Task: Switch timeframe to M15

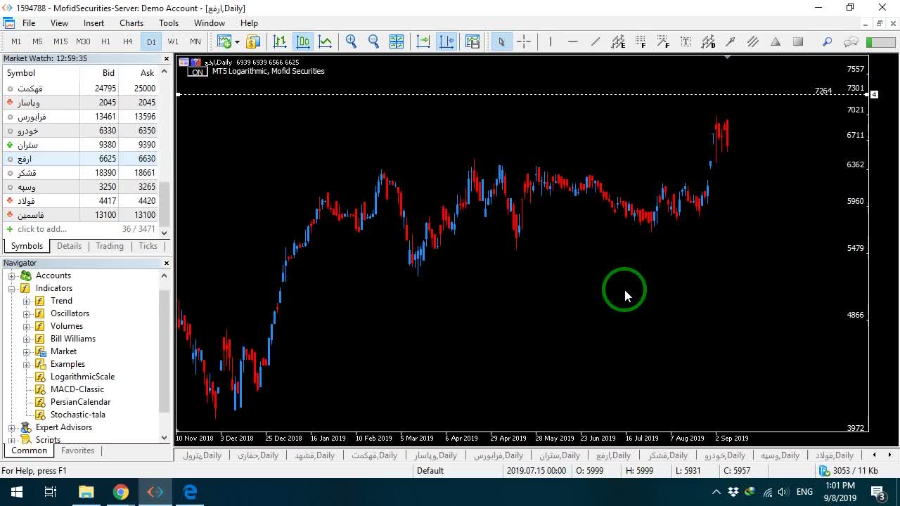Action: [60, 41]
